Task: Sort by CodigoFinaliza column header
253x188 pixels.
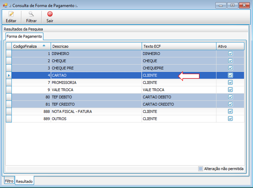Action: (31, 46)
